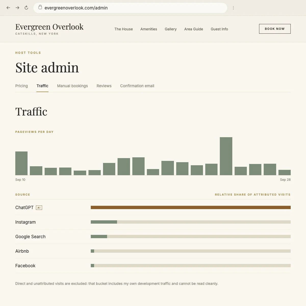Select the Traffic tab

click(x=42, y=86)
